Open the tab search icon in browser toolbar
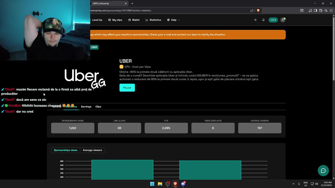Screen dimensions: 335x188 click(x=302, y=10)
